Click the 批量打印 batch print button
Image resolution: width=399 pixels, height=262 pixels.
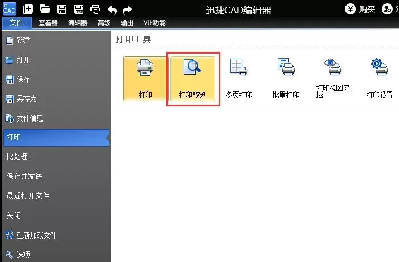coord(286,79)
